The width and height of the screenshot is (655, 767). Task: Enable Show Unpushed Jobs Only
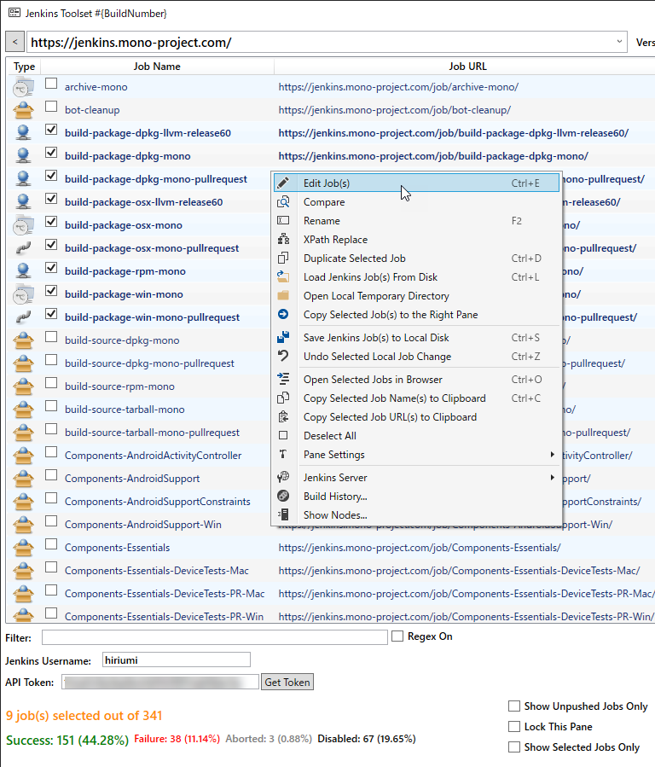click(513, 706)
